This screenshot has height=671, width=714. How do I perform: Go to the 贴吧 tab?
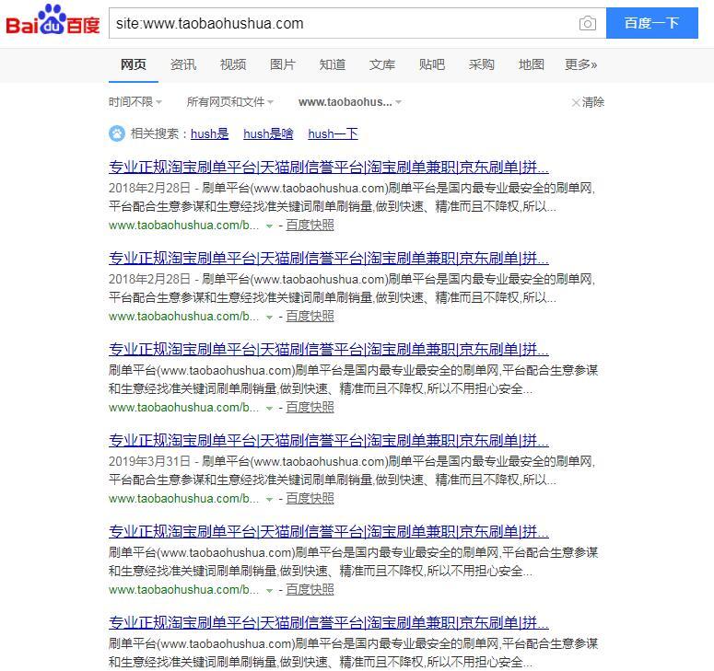(x=431, y=64)
